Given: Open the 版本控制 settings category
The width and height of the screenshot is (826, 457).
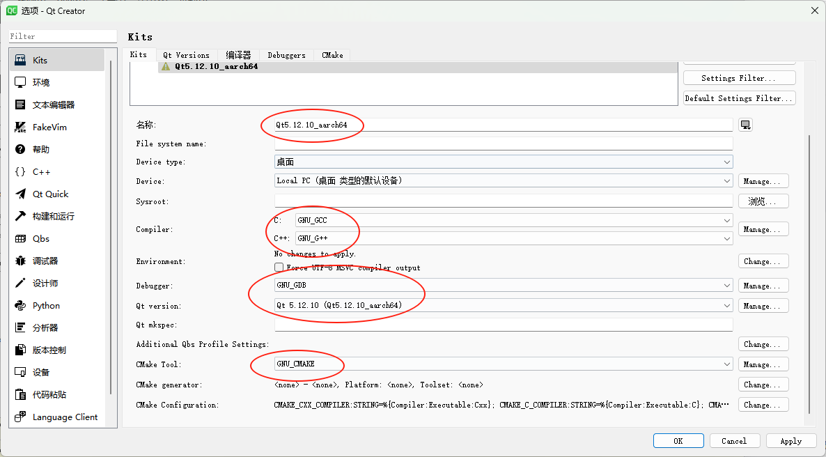Looking at the screenshot, I should pyautogui.click(x=57, y=350).
